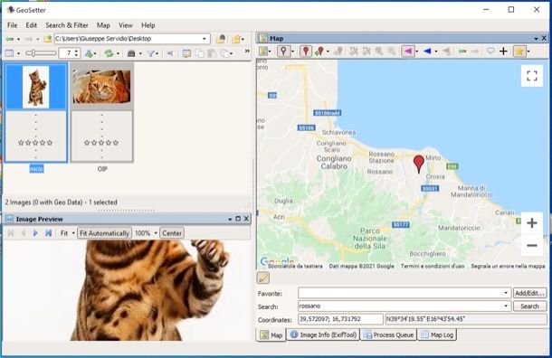Click the pink left arrow map icon

(408, 52)
